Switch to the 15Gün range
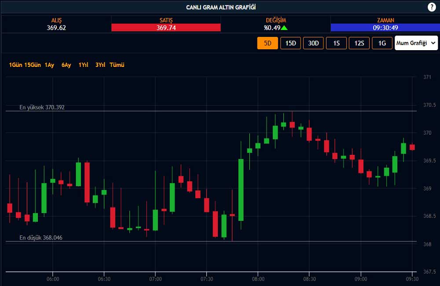 [x=33, y=65]
